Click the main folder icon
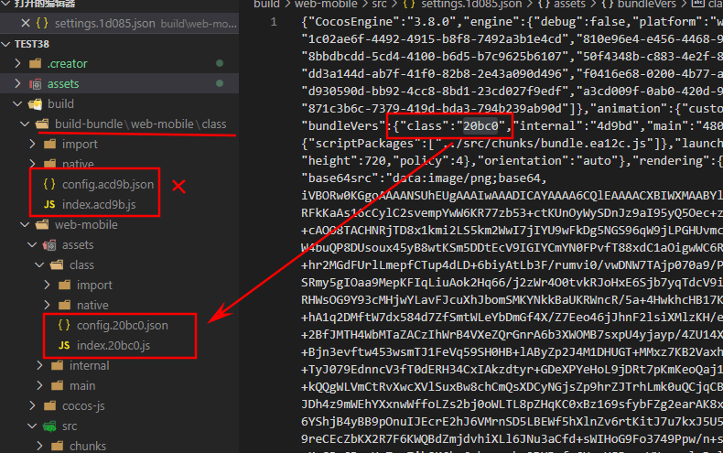723x453 pixels. point(57,385)
